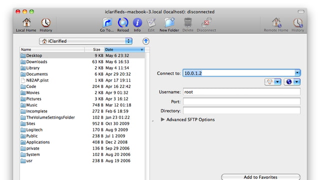Select TheVolumeSettingsFolder

coord(82,117)
